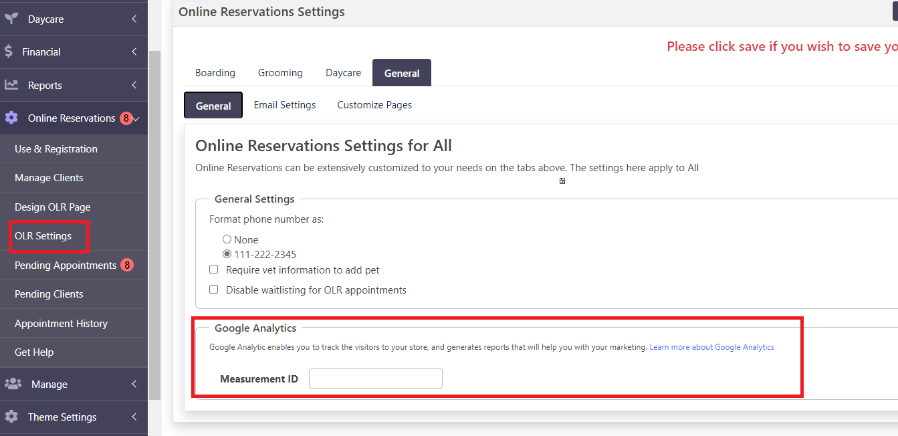Click the Online Reservations gear icon
The width and height of the screenshot is (898, 436).
pyautogui.click(x=11, y=118)
